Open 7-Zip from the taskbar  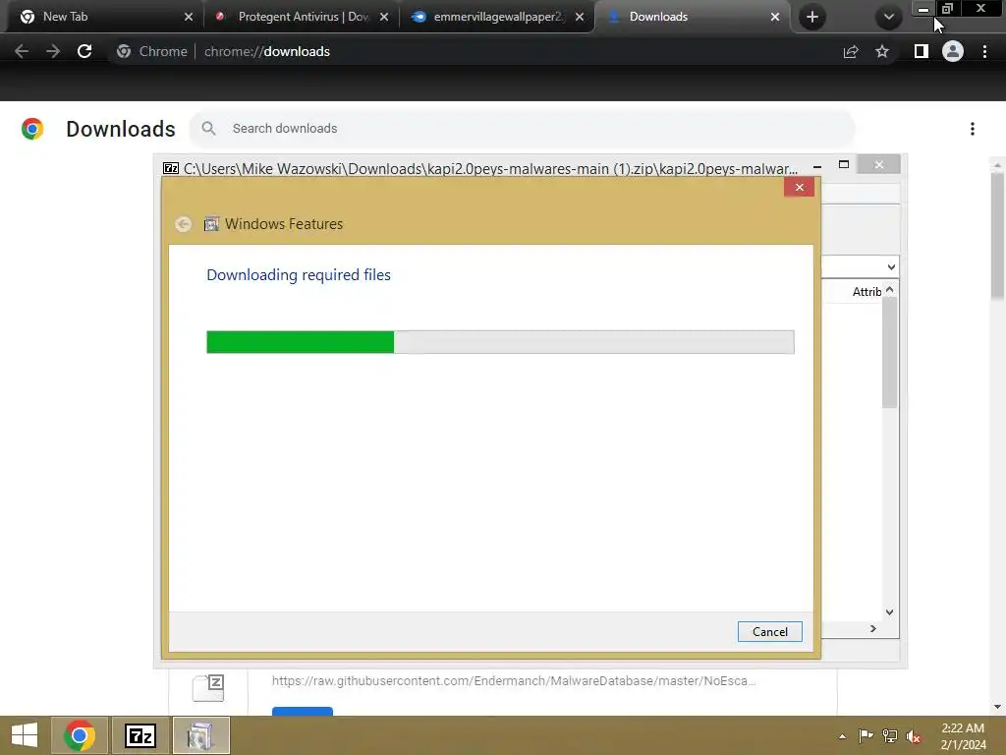point(140,735)
